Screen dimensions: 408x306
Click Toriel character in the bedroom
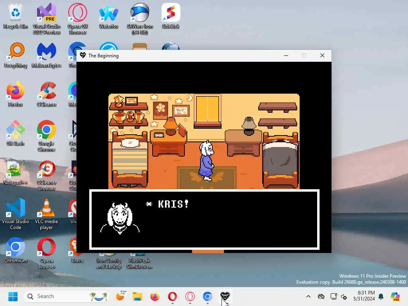[207, 161]
